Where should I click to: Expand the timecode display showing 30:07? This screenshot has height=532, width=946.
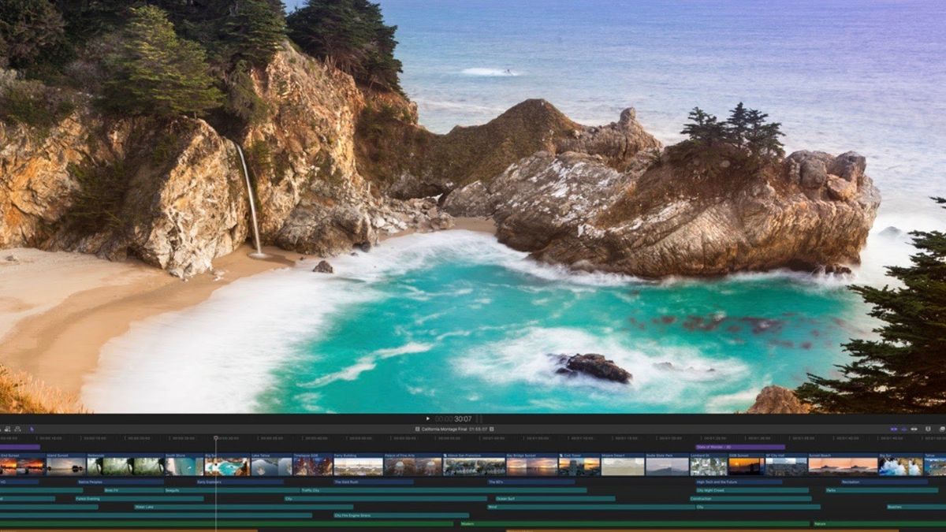(x=463, y=419)
